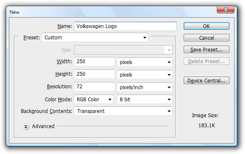Click the Name field with Volkswagen Logo

(x=125, y=26)
